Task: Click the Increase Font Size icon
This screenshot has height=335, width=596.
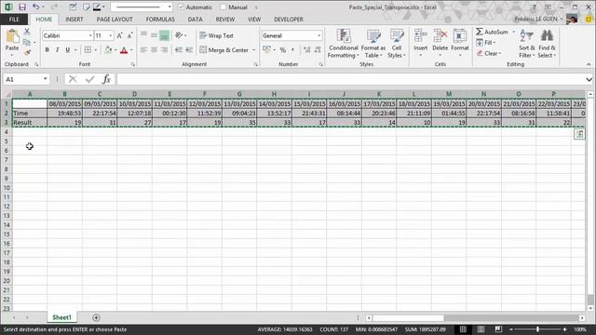Action: 120,35
